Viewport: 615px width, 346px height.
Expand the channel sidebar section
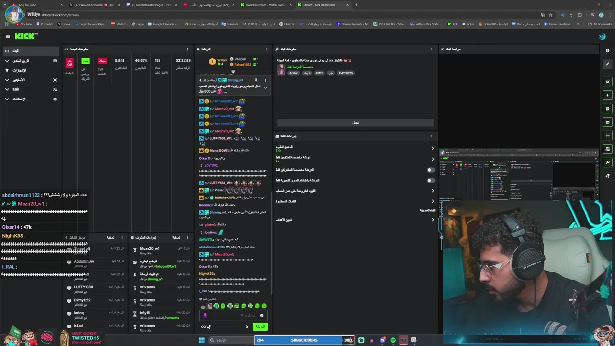coord(7,89)
